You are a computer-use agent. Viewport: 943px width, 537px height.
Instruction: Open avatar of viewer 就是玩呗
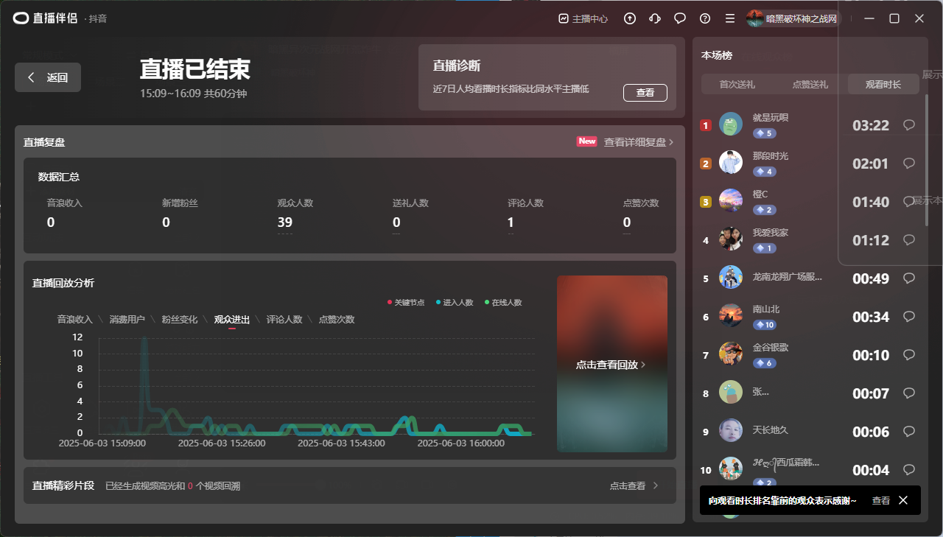(730, 124)
